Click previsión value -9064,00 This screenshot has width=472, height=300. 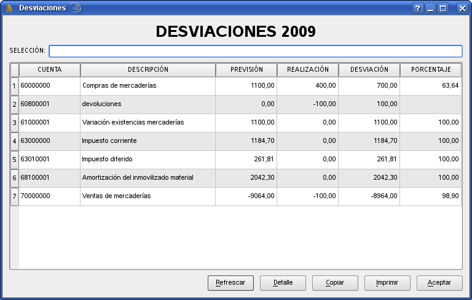coord(246,196)
